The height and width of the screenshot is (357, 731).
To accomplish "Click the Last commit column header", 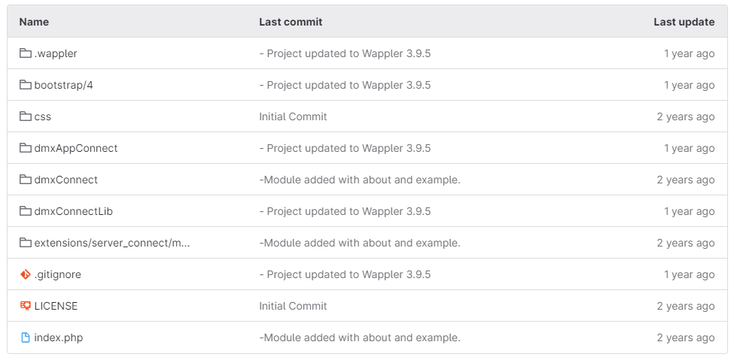I will pos(291,22).
